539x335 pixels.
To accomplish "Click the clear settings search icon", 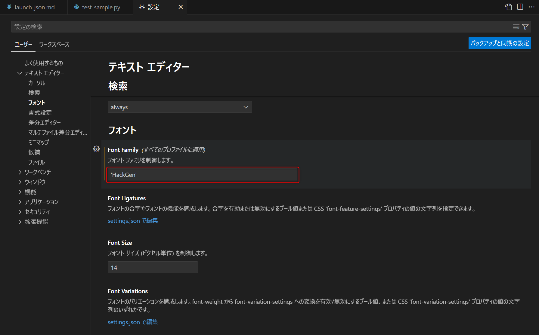I will pyautogui.click(x=515, y=26).
